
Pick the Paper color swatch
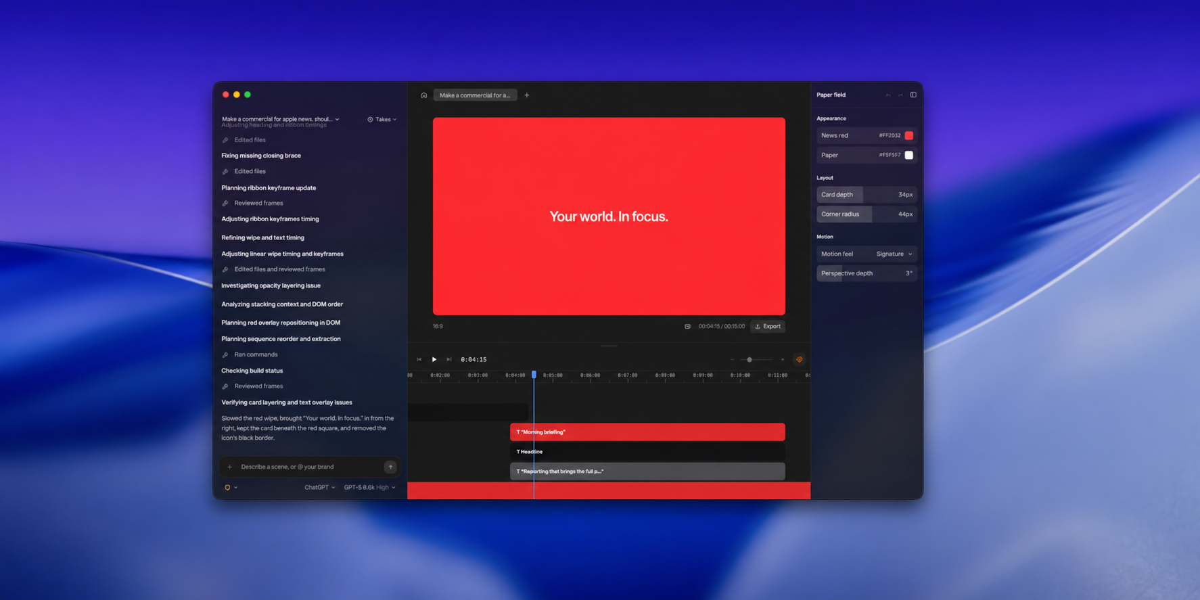(909, 156)
